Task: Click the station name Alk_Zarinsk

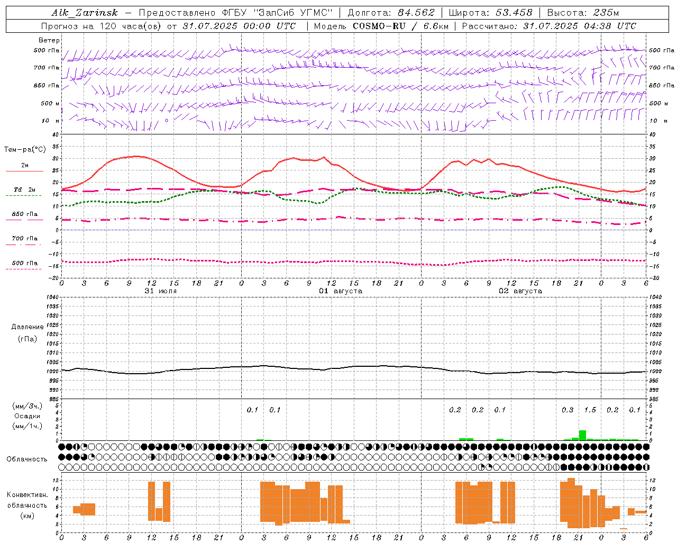Action: click(x=85, y=13)
